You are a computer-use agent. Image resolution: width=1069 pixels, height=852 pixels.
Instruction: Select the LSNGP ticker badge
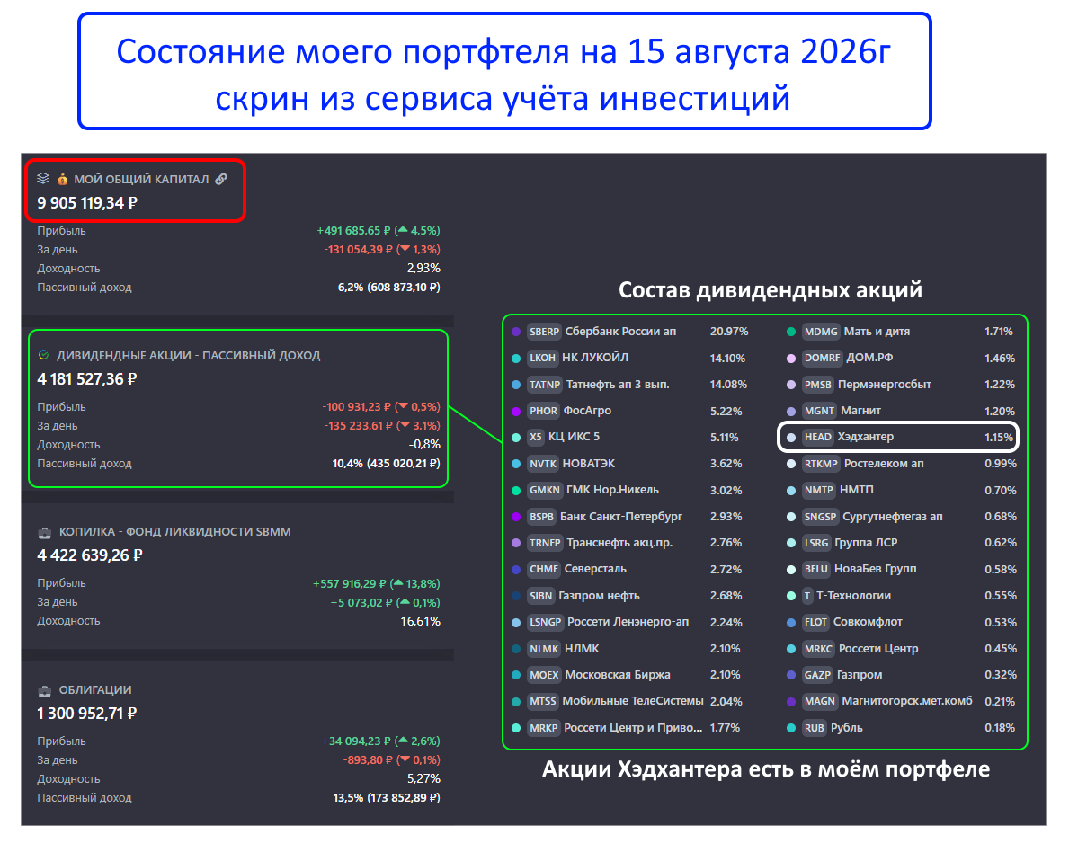(x=546, y=622)
